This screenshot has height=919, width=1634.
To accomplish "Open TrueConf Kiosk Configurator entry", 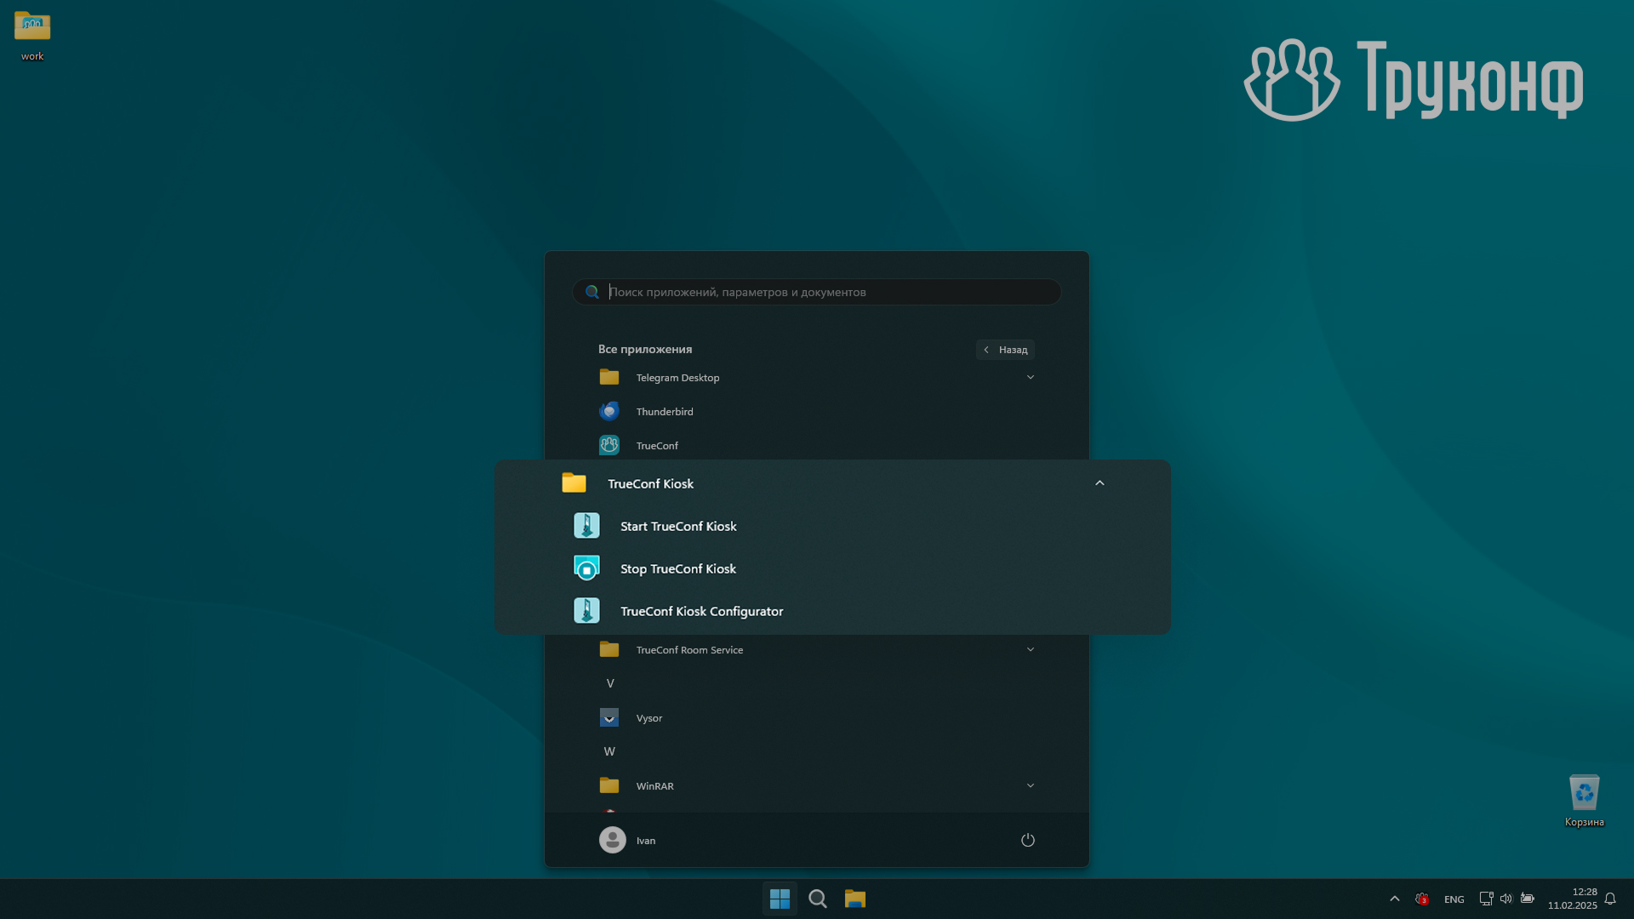I will tap(702, 611).
